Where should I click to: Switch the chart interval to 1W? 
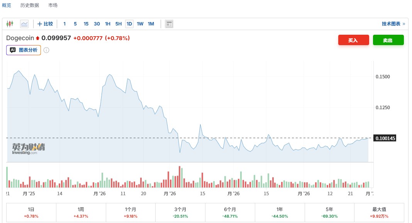coord(140,24)
